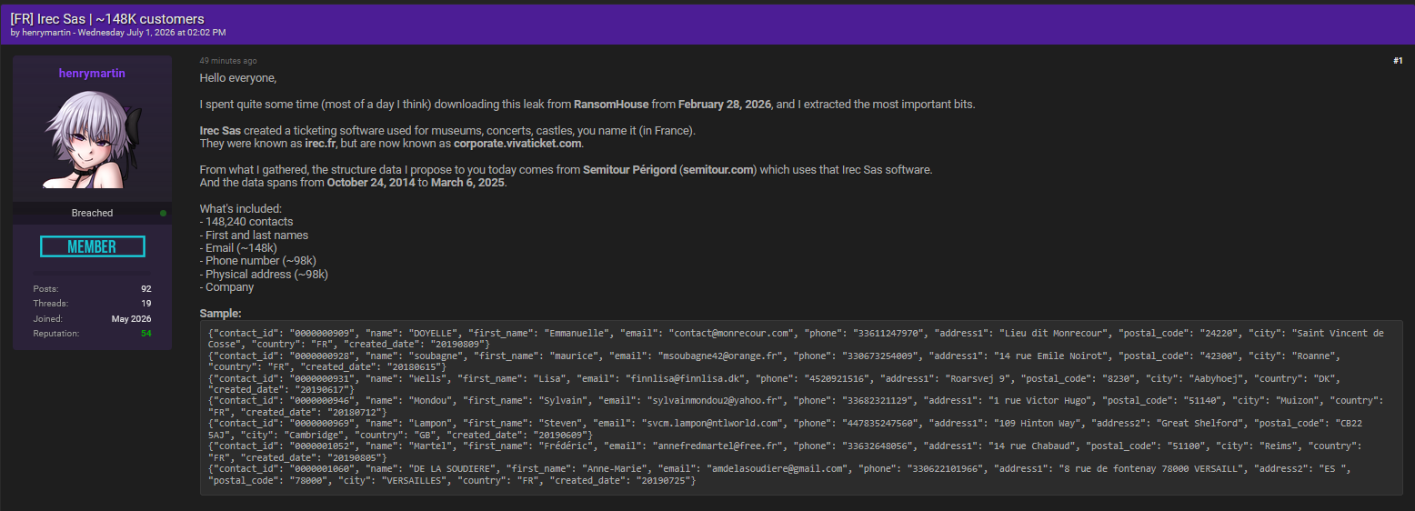Screen dimensions: 1415x511
Task: Click author link henrymartin in thread header
Action: [47, 33]
